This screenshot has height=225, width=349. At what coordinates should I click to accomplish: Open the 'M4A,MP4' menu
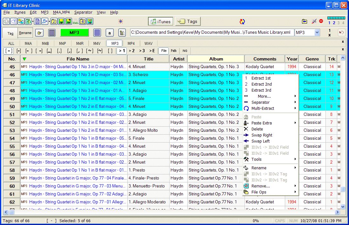point(61,12)
